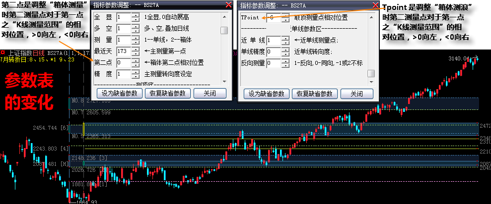Viewport: 491px width, 204px height.
Task: Click the TPoint value input field
Action: (x=274, y=18)
